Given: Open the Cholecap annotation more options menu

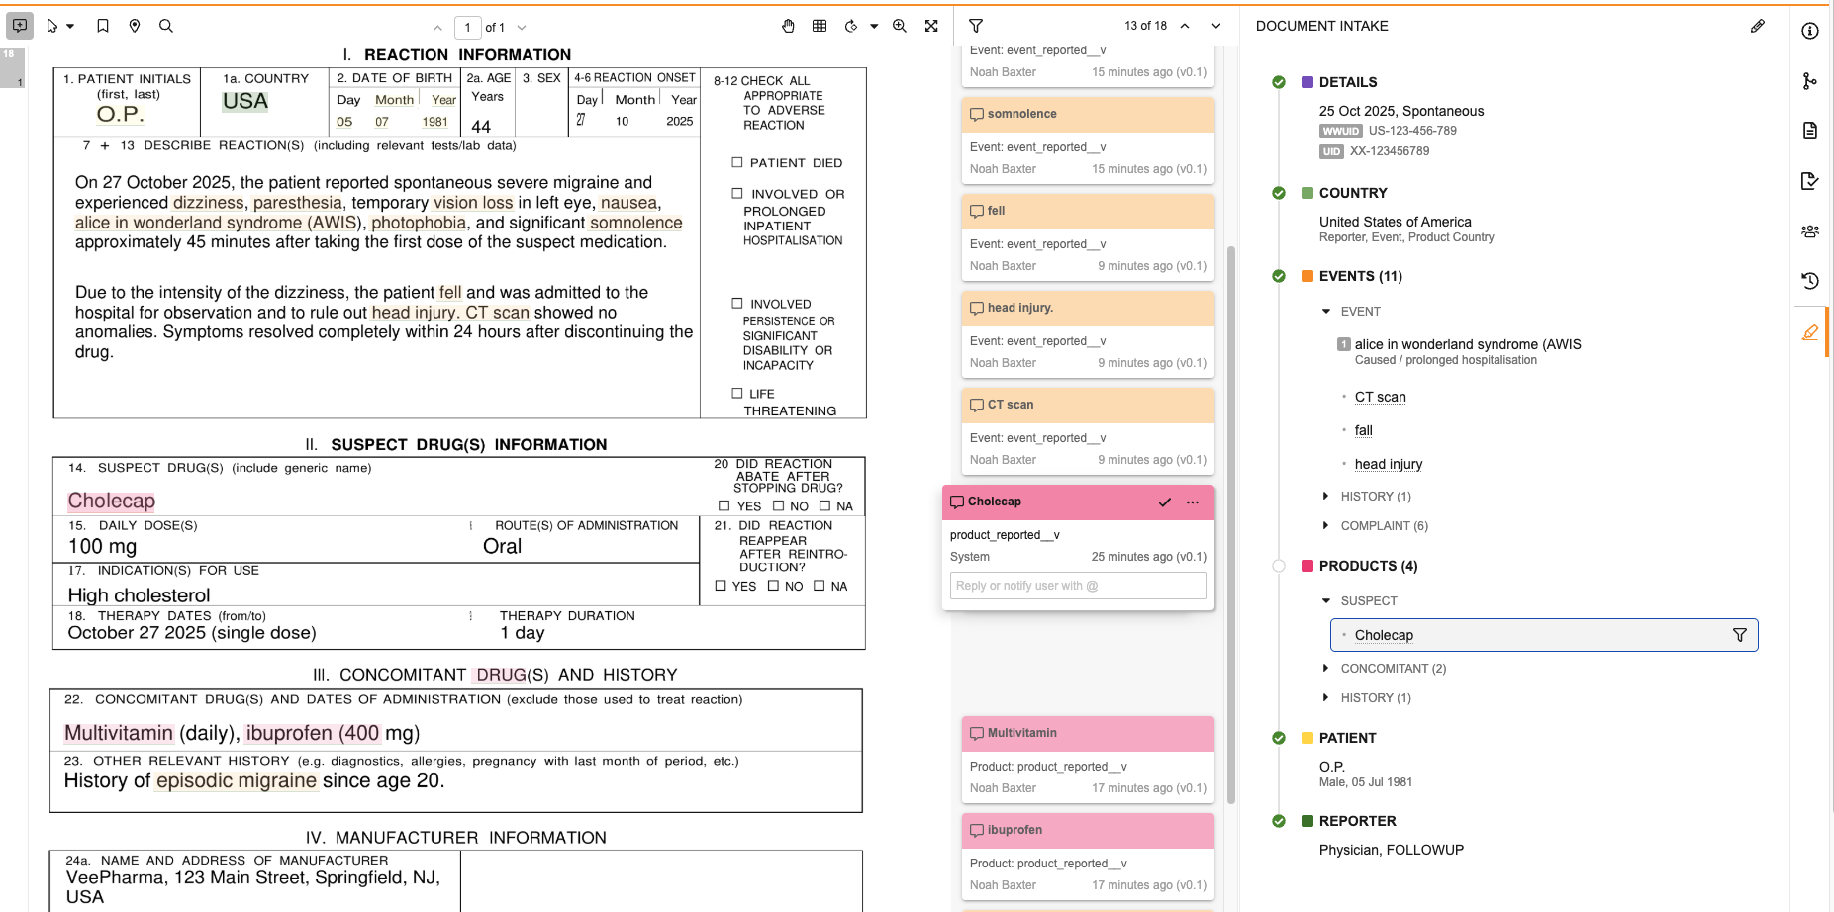Looking at the screenshot, I should [1193, 502].
